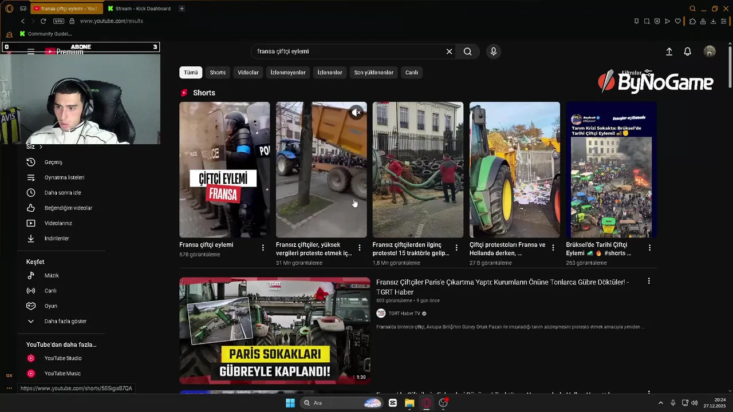The image size is (733, 412).
Task: Go back with browser back arrow
Action: 23,21
